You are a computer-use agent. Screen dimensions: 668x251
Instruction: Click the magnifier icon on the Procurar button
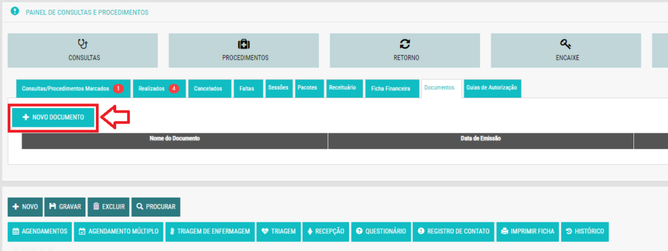click(x=140, y=207)
